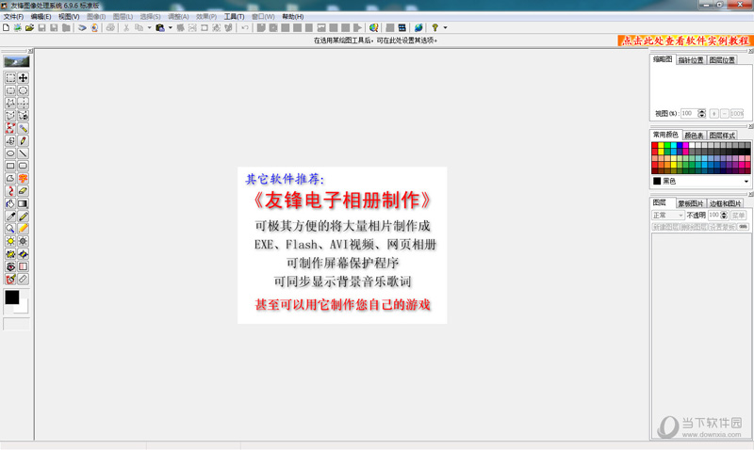This screenshot has width=754, height=450.
Task: Click the white background color box
Action: [23, 307]
